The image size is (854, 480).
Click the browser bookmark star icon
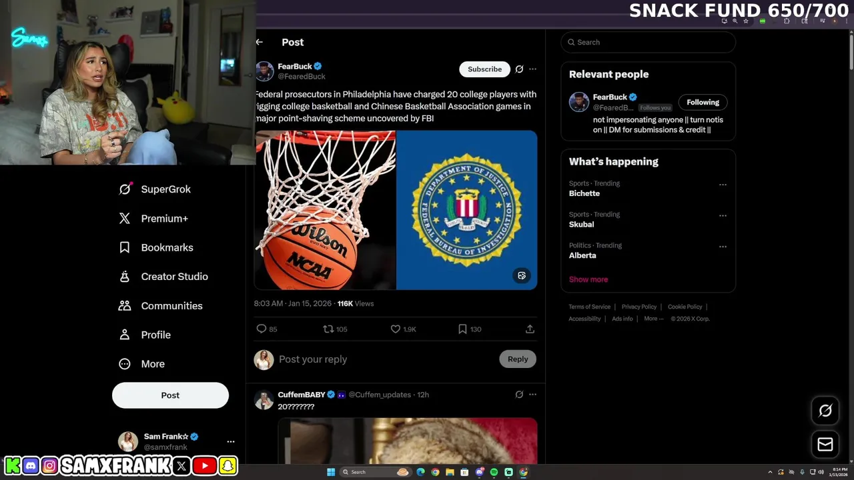tap(746, 21)
